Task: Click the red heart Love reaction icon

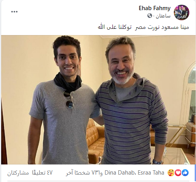Action: [178, 173]
